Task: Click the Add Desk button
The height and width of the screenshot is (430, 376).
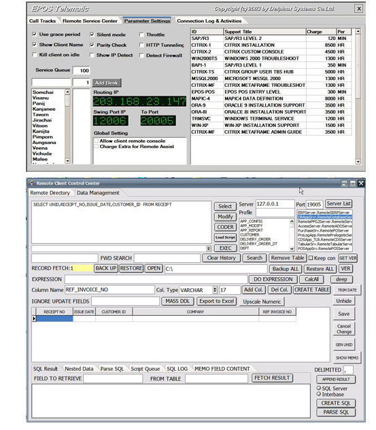Action: tap(107, 83)
